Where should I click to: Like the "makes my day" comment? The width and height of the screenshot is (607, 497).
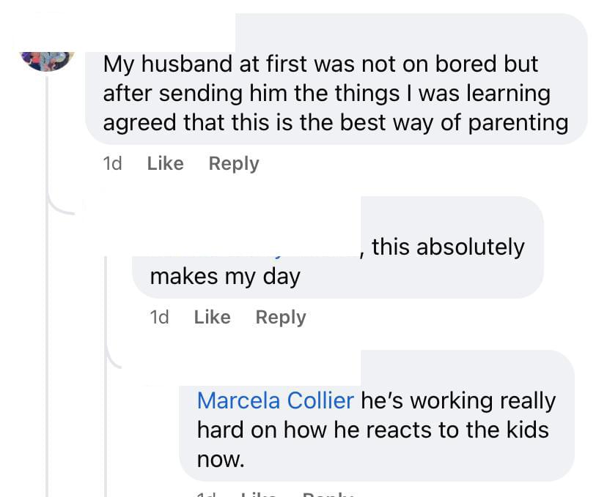(212, 317)
